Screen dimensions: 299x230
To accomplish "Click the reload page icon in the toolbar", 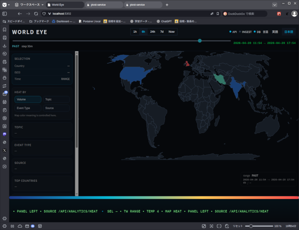I will pos(36,14).
